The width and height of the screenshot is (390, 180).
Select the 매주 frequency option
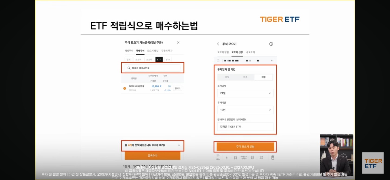click(245, 77)
